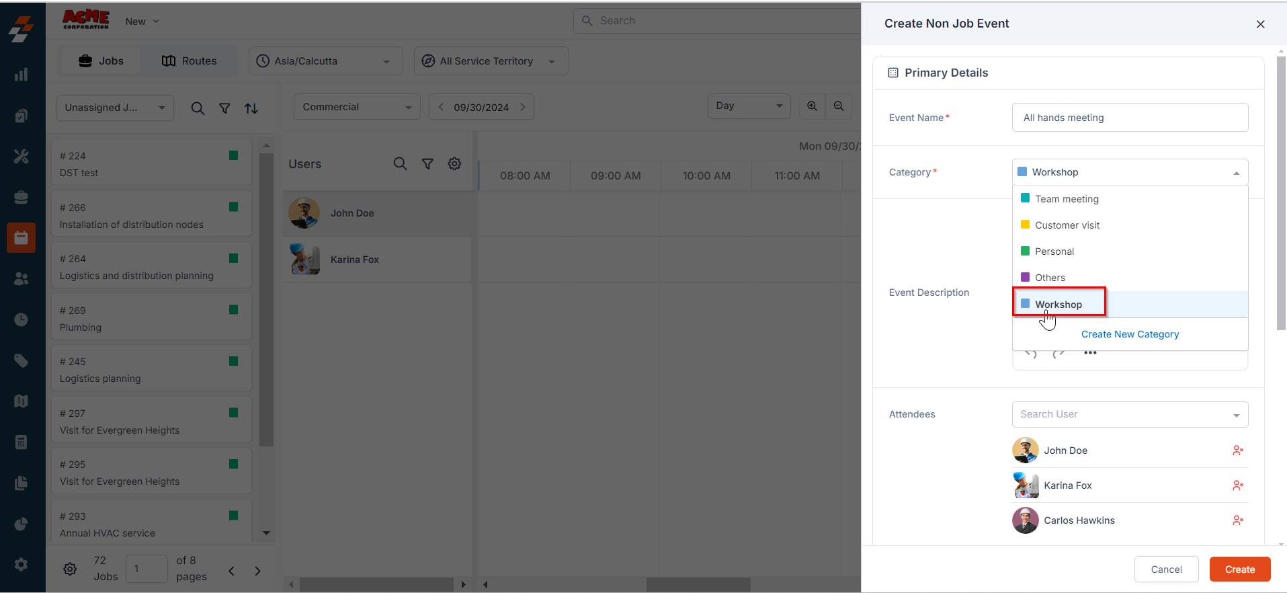The image size is (1287, 593).
Task: Go to next date arrow
Action: tap(523, 107)
